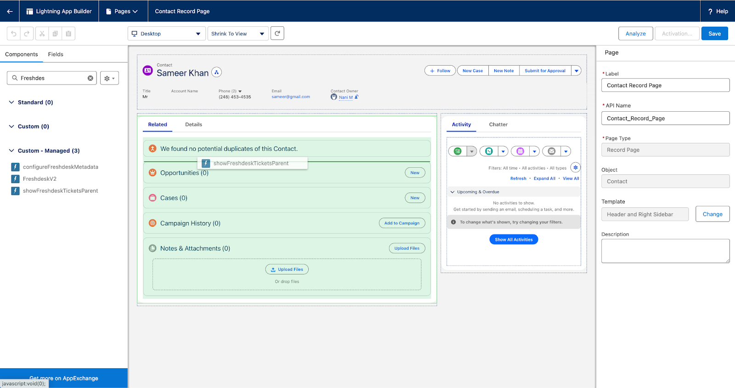Click the New Case button
This screenshot has width=735, height=388.
pos(473,71)
